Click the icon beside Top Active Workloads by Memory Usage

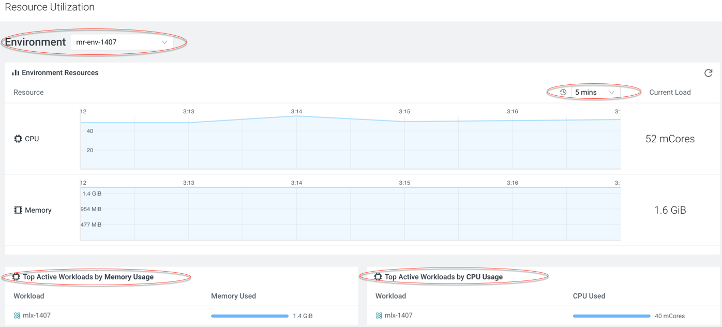[17, 277]
